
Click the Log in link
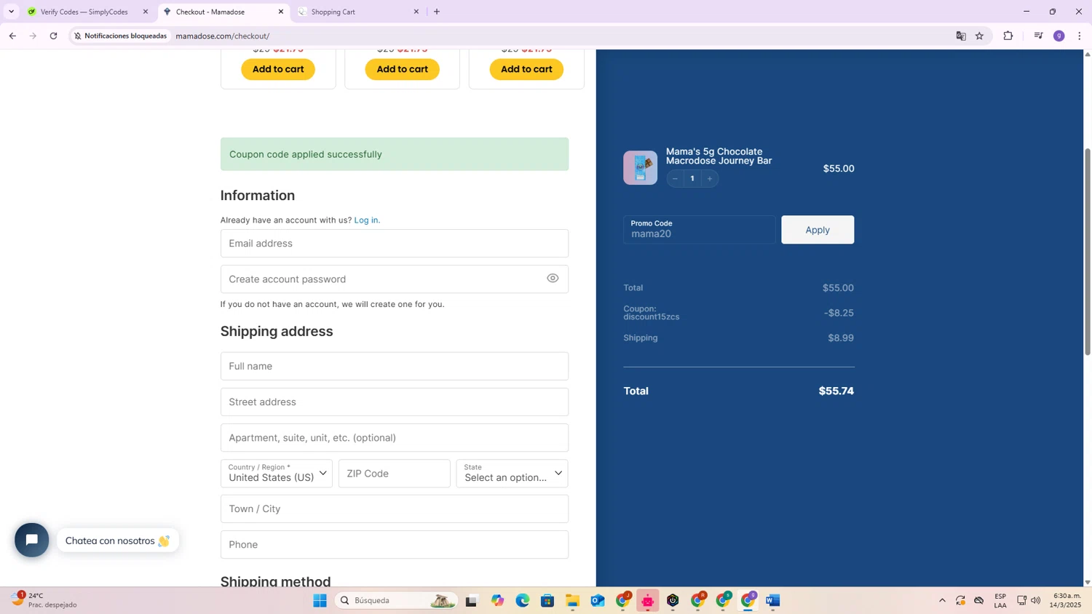pyautogui.click(x=367, y=220)
